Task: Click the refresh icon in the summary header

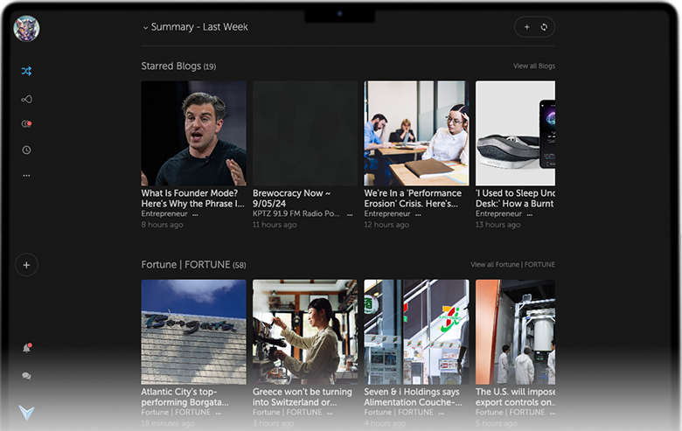Action: point(544,27)
